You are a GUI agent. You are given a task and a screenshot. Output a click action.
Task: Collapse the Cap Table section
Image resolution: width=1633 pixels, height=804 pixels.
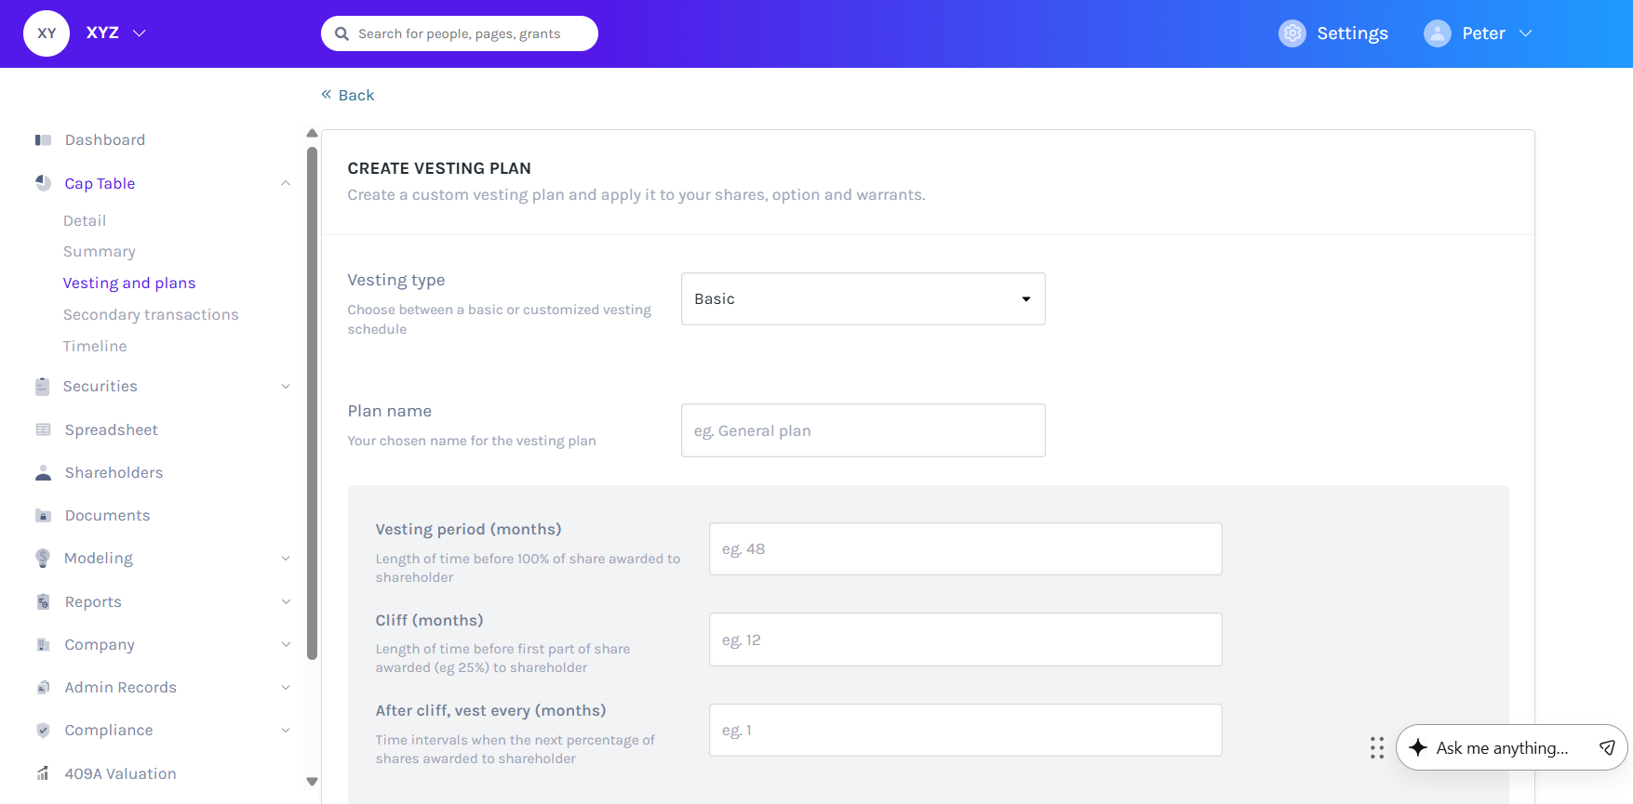(286, 183)
